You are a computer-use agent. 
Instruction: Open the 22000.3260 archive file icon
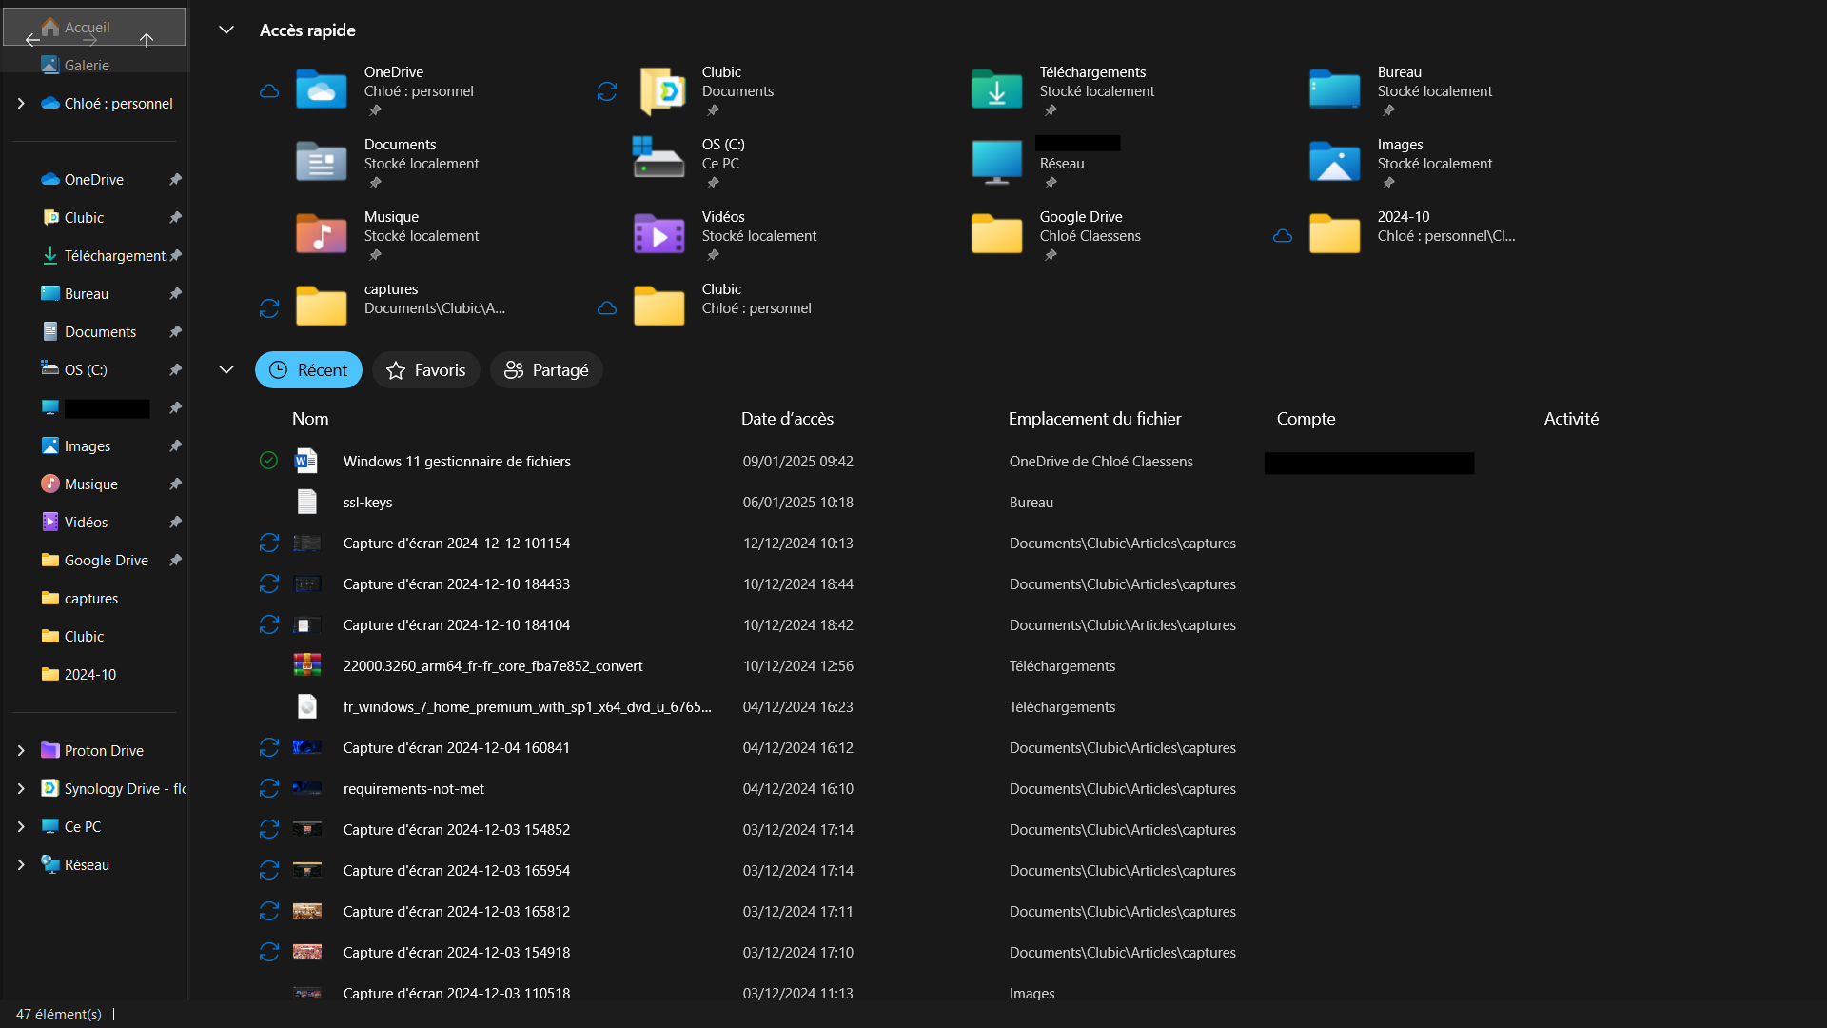pyautogui.click(x=306, y=665)
